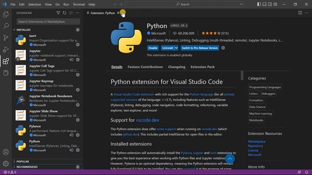This screenshot has height=175, width=312.
Task: Click the Uninstall button
Action: (167, 48)
